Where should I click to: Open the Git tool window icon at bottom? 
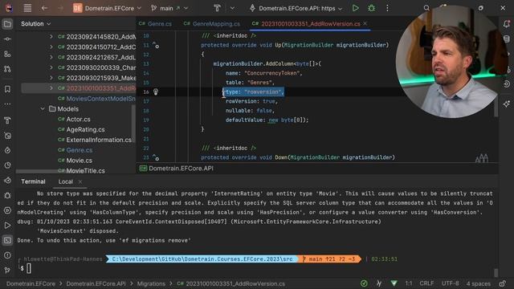[x=7, y=270]
